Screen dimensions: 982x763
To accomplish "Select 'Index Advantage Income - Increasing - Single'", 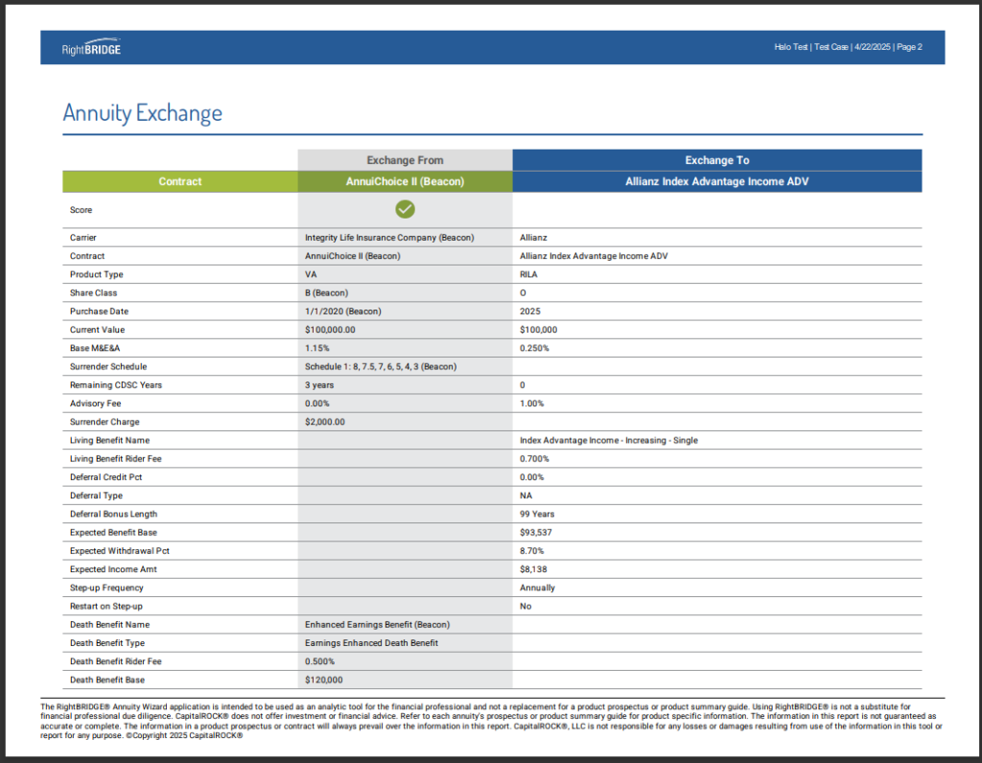I will click(609, 441).
